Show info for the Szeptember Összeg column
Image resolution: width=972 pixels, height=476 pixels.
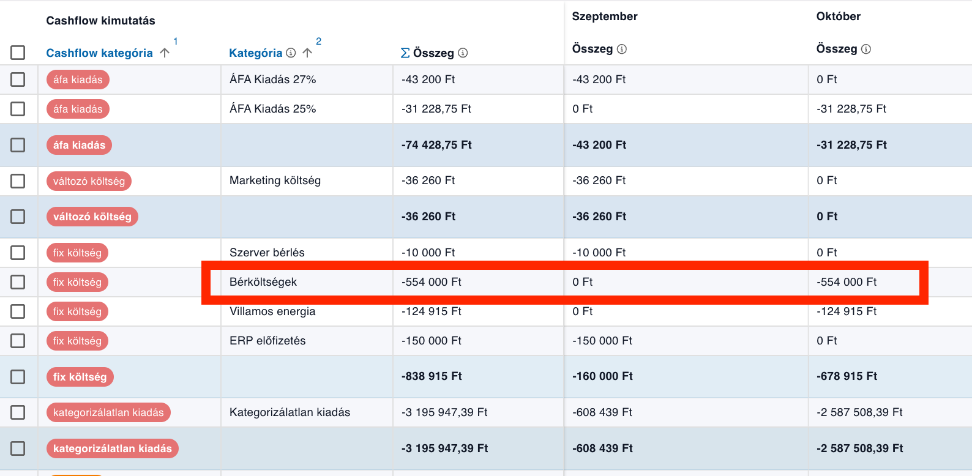622,49
